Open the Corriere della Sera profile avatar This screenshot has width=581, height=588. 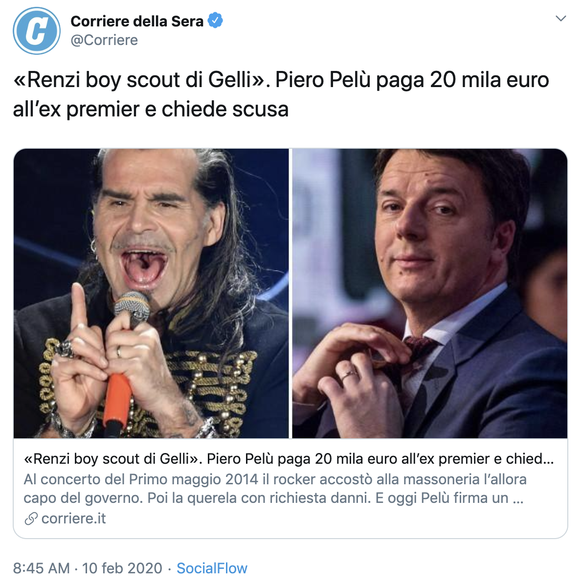coord(37,31)
